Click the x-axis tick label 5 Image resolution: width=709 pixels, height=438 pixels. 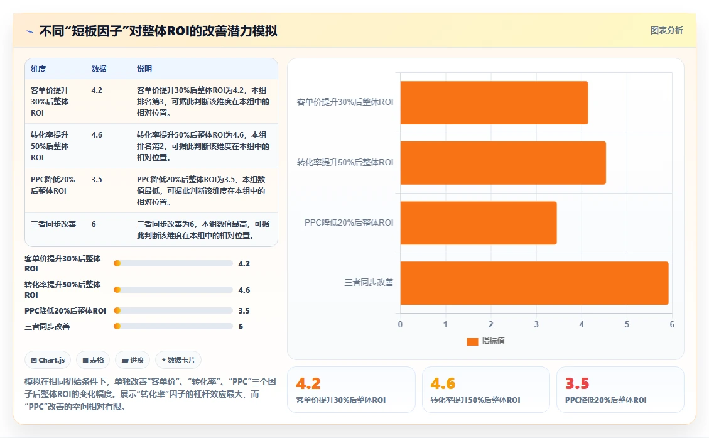[627, 324]
